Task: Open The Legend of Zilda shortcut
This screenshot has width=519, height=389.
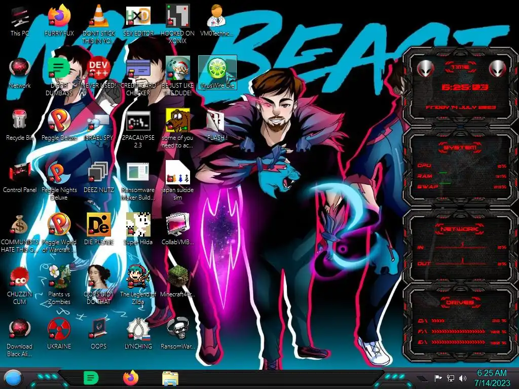Action: pos(138,285)
